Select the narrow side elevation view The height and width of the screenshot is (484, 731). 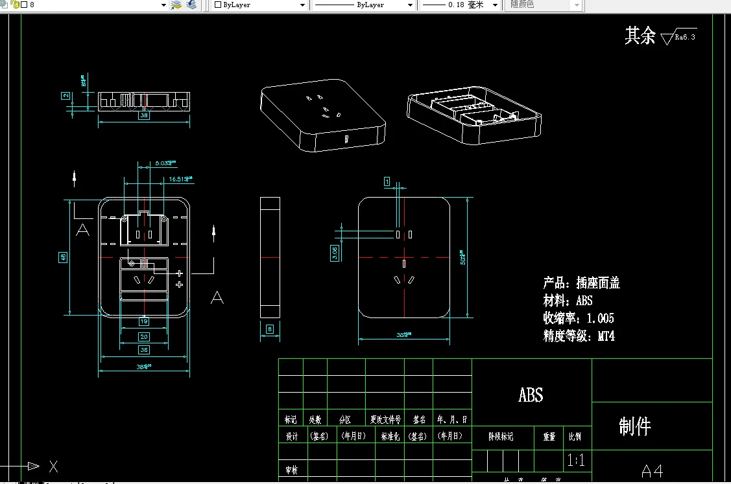coord(270,258)
